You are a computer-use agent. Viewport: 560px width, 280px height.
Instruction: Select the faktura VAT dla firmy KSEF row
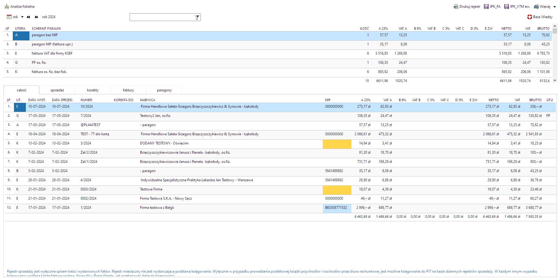[x=52, y=53]
